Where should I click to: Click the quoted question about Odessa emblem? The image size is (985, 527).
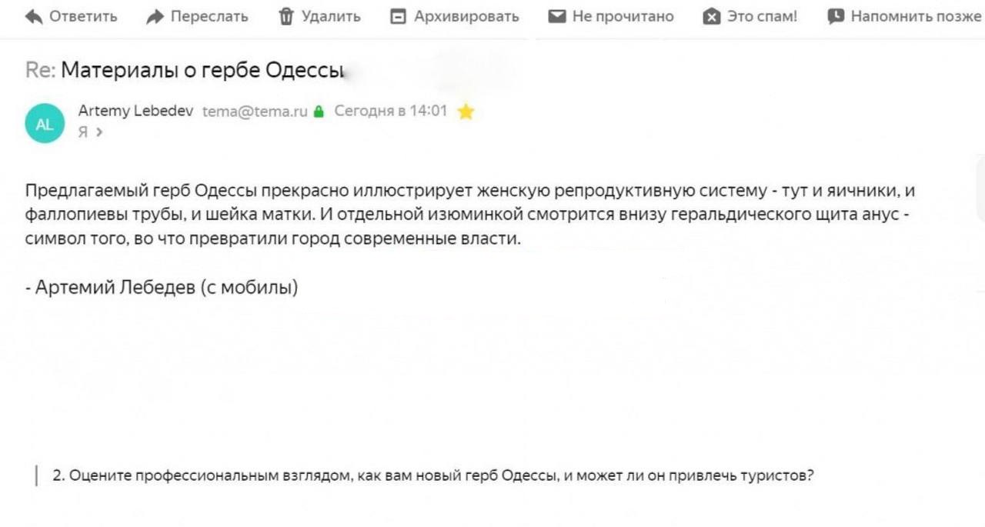(433, 475)
